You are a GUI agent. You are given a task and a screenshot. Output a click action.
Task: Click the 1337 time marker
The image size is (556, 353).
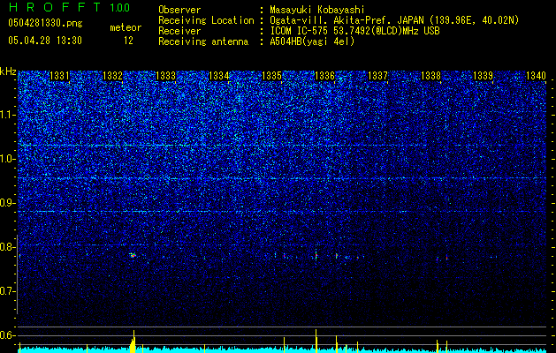click(x=378, y=76)
